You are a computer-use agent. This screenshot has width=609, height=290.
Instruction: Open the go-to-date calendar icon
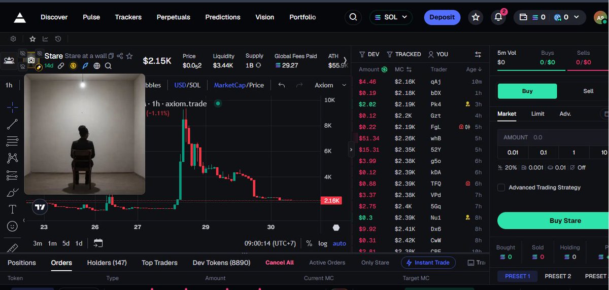click(x=98, y=243)
